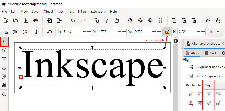Zoom to fit page
The width and height of the screenshot is (225, 111).
[150, 20]
